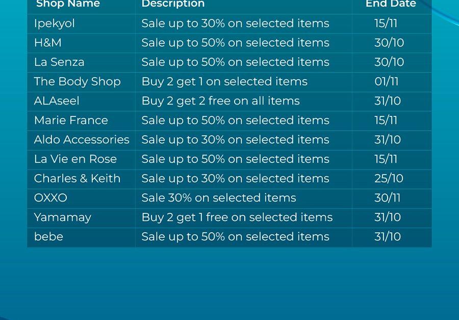
Task: Click Aldo Accessories shop name
Action: [82, 140]
